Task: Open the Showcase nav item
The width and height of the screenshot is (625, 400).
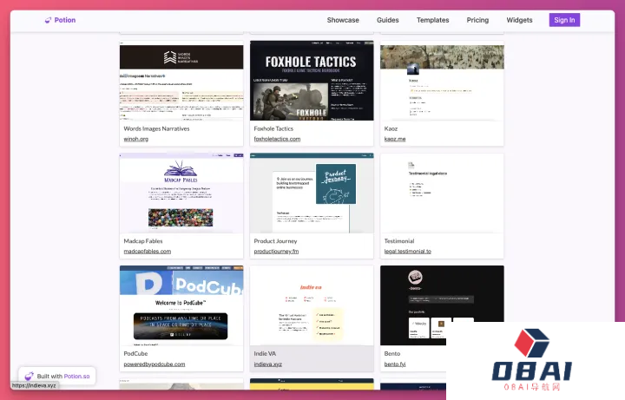Action: pos(343,20)
